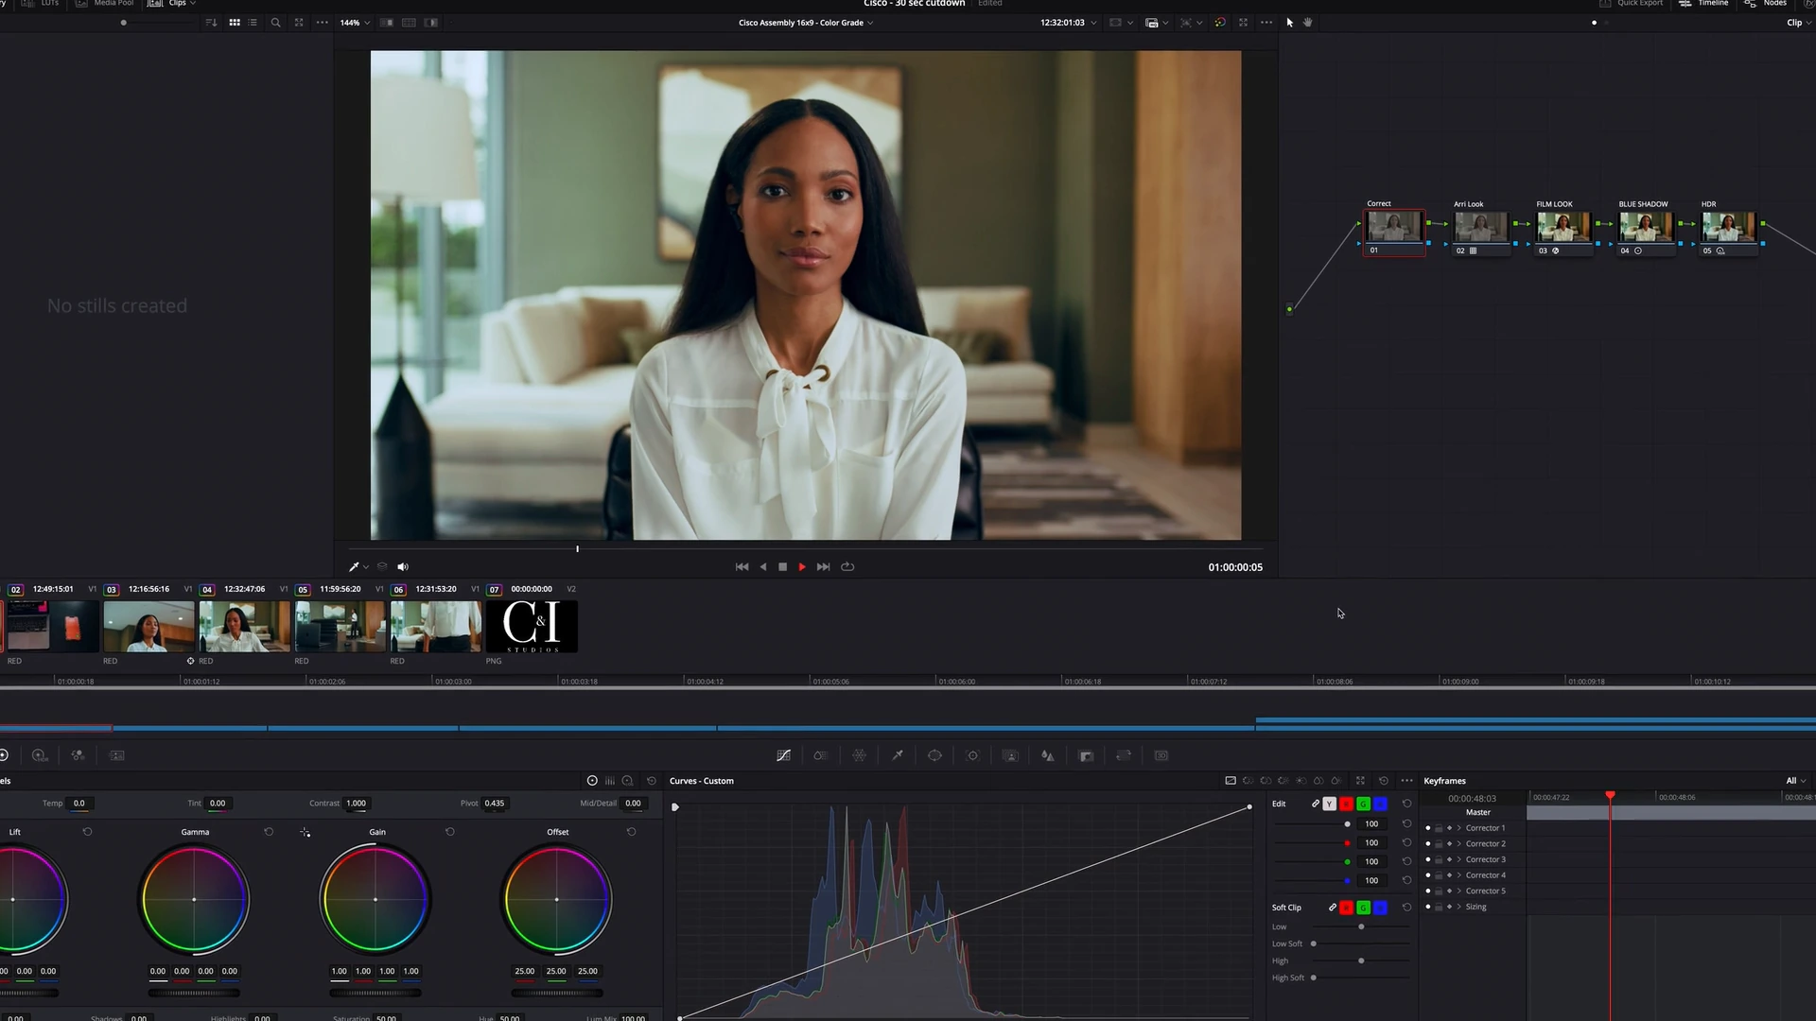Click the gallery search magnifier icon

click(x=276, y=23)
